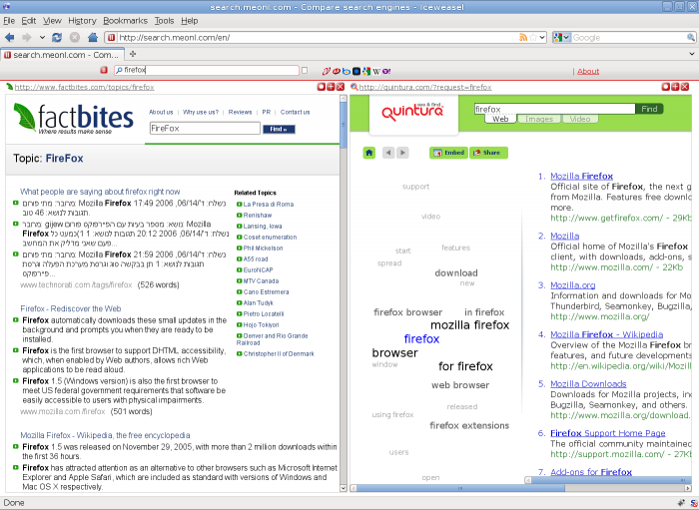
Task: Open the address bar URL dropdown
Action: pos(542,37)
